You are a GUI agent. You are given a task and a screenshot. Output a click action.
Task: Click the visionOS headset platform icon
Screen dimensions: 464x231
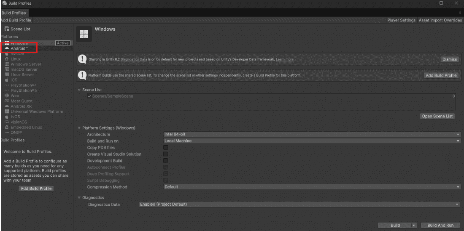[7, 122]
